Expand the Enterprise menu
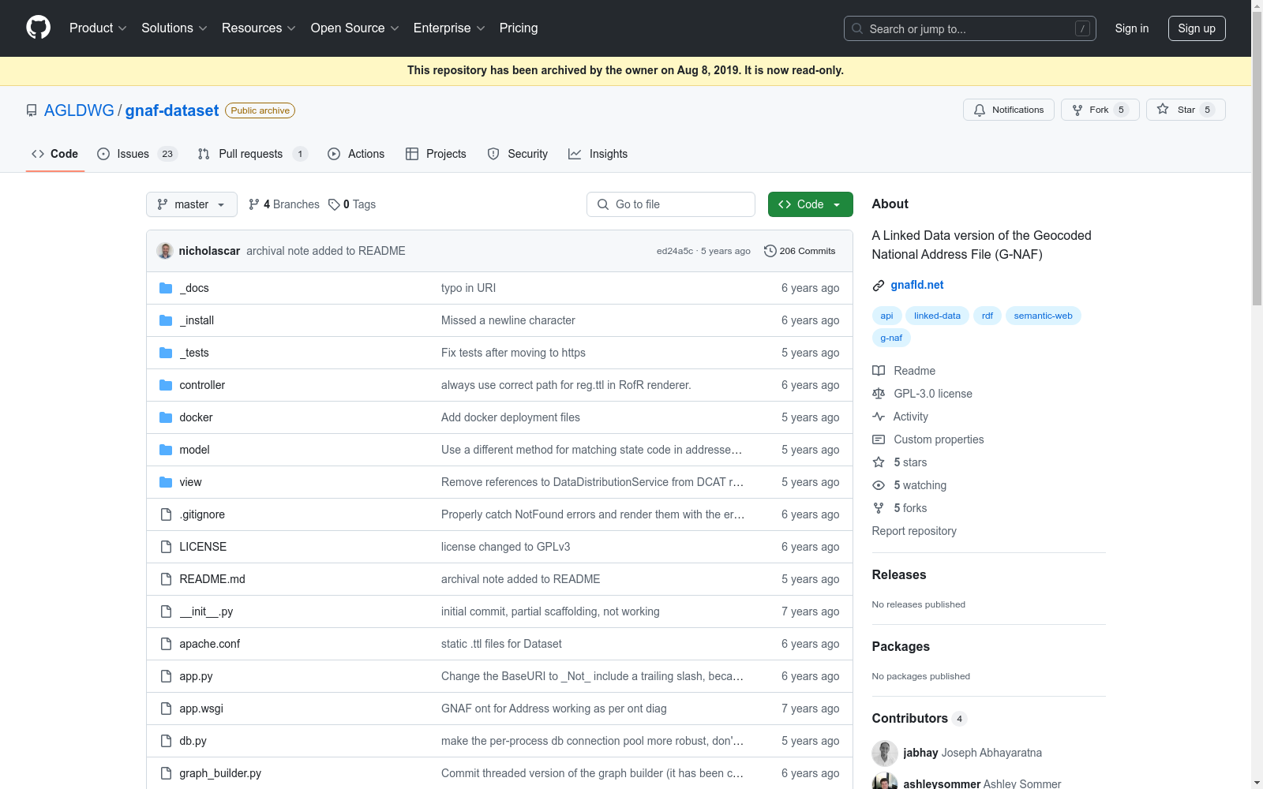1263x789 pixels. pyautogui.click(x=449, y=28)
